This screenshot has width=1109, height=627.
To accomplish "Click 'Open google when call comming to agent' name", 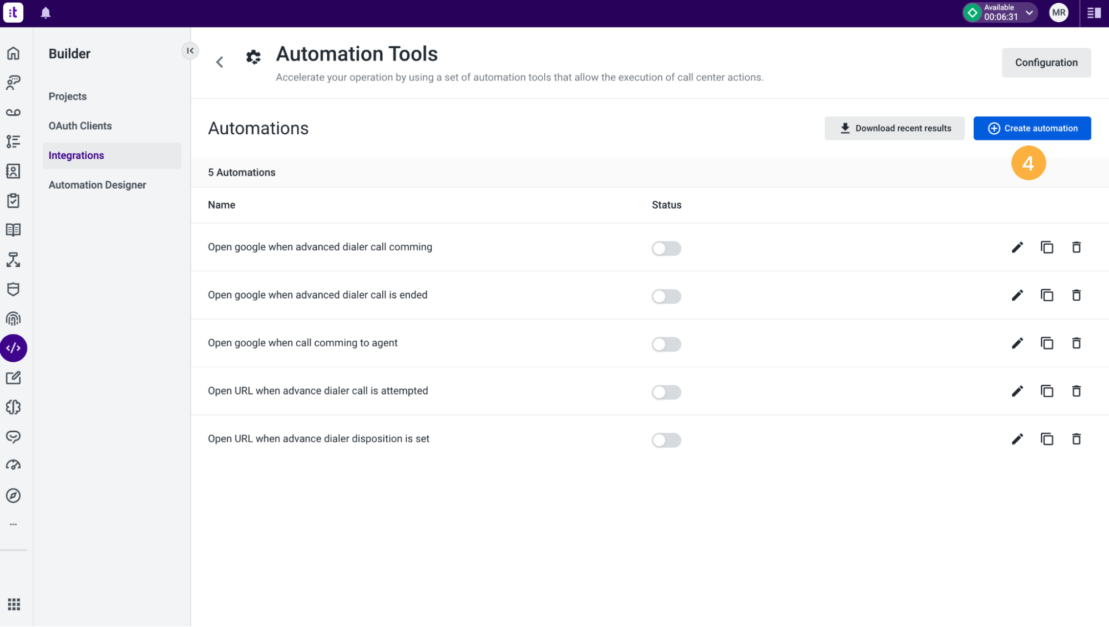I will (303, 343).
